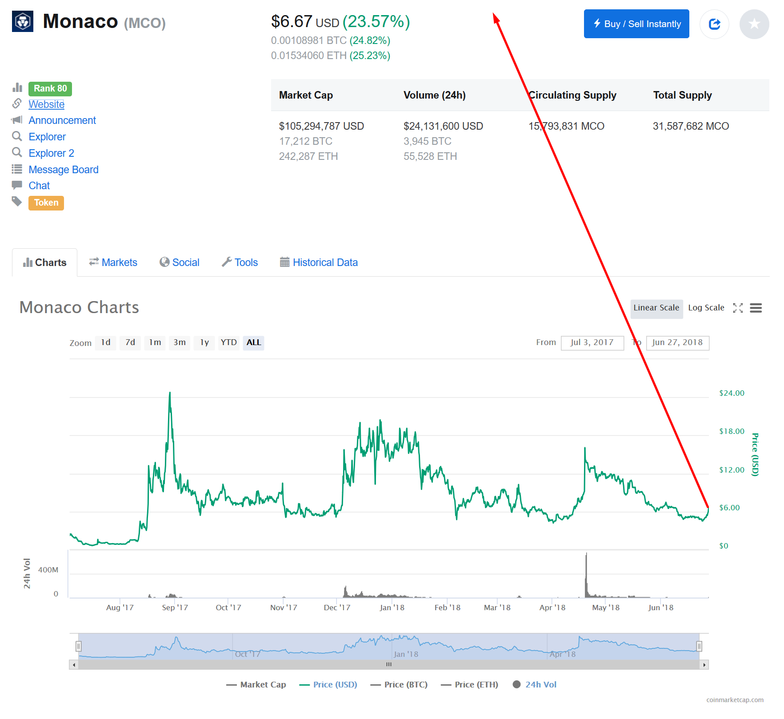Click the Market Cap column header
The width and height of the screenshot is (784, 719).
pyautogui.click(x=306, y=95)
